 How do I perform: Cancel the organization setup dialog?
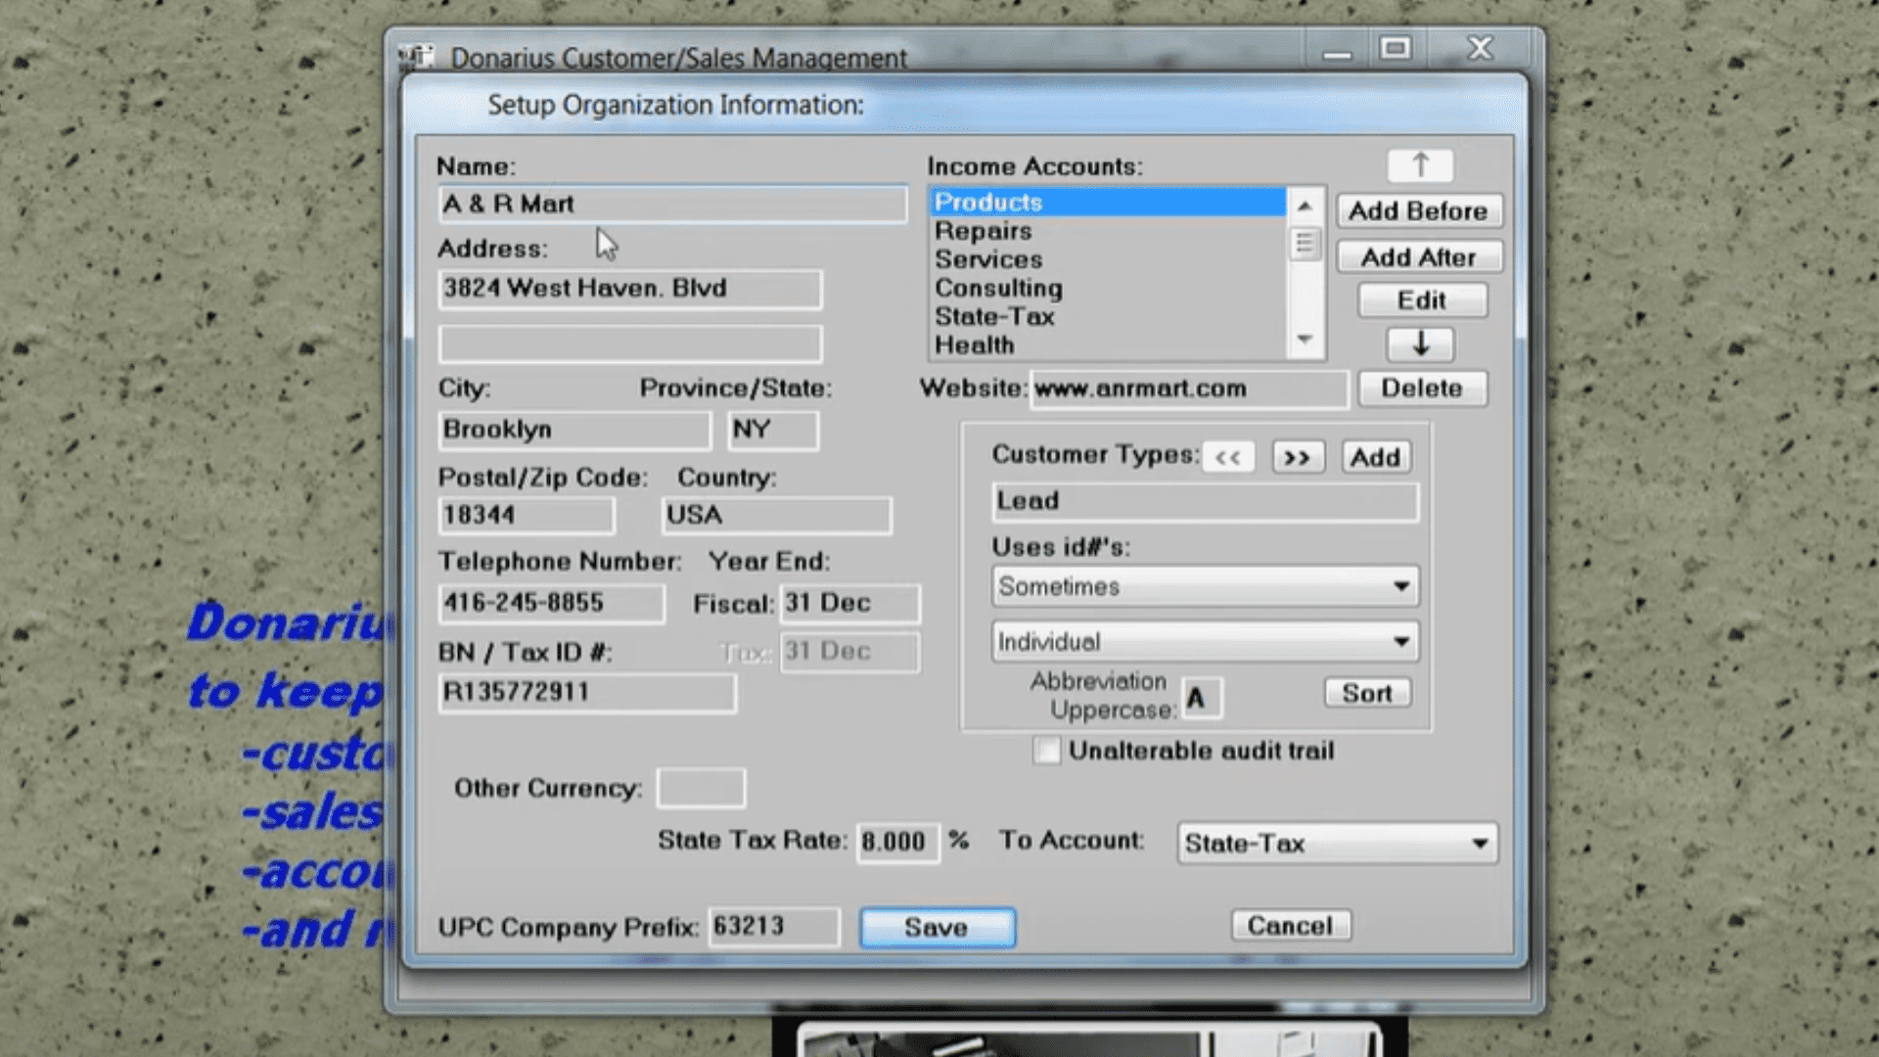tap(1291, 926)
